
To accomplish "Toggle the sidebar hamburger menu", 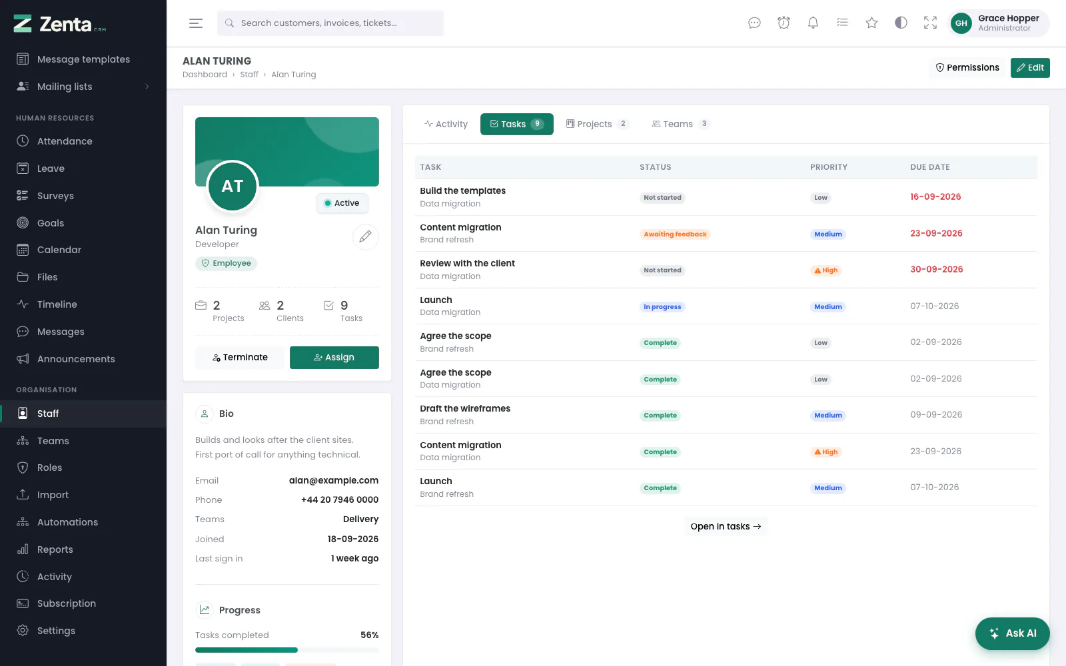I will [195, 23].
